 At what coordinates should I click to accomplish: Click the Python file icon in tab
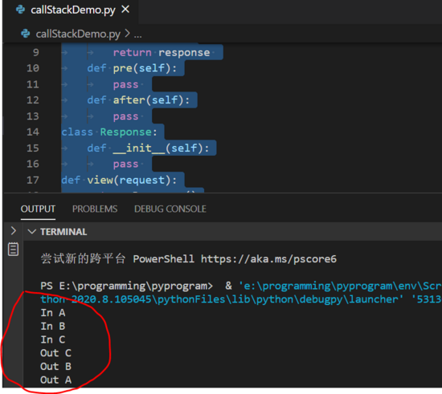(20, 10)
